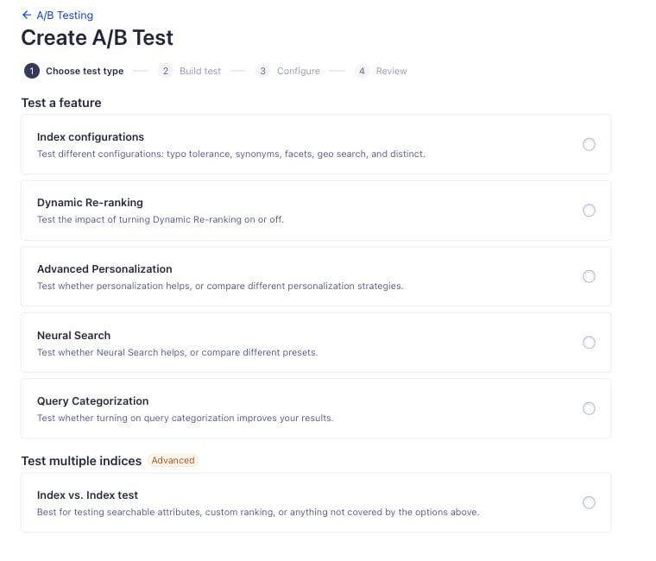Click the searchable attributes, custom ranking description
656x561 pixels.
258,512
